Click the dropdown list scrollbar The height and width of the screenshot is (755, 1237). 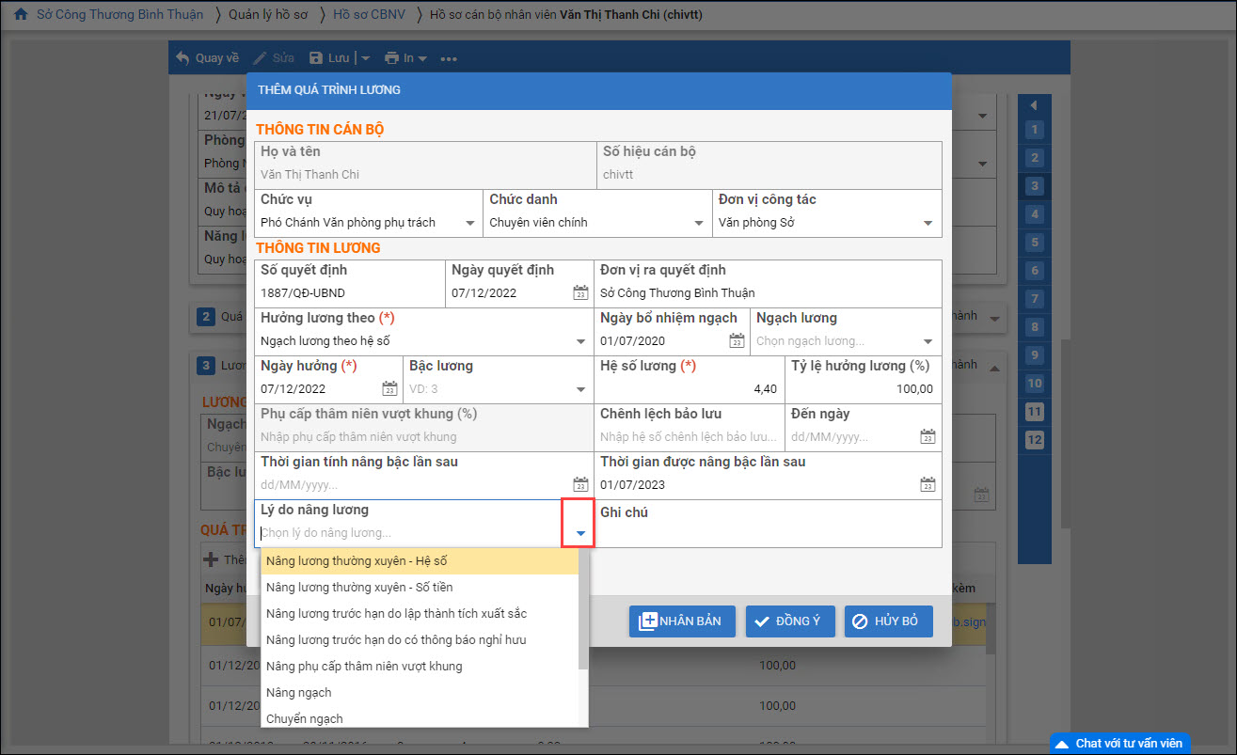coord(583,611)
